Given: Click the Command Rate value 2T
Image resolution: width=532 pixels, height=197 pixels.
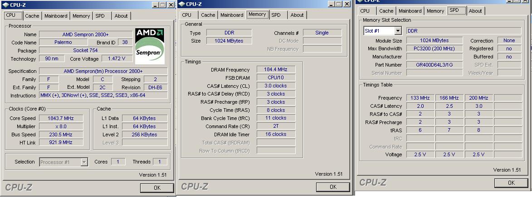Looking at the screenshot, I should point(276,126).
